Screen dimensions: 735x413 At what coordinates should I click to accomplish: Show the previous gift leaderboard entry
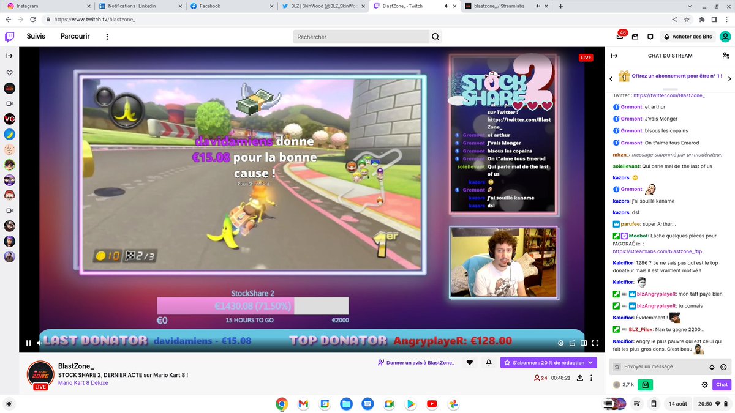pyautogui.click(x=610, y=78)
